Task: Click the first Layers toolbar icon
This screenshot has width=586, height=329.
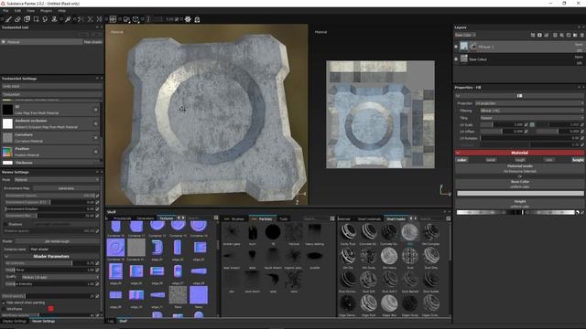Action: 533,35
